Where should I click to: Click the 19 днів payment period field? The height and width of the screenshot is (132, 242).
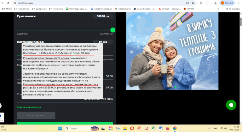point(103,42)
